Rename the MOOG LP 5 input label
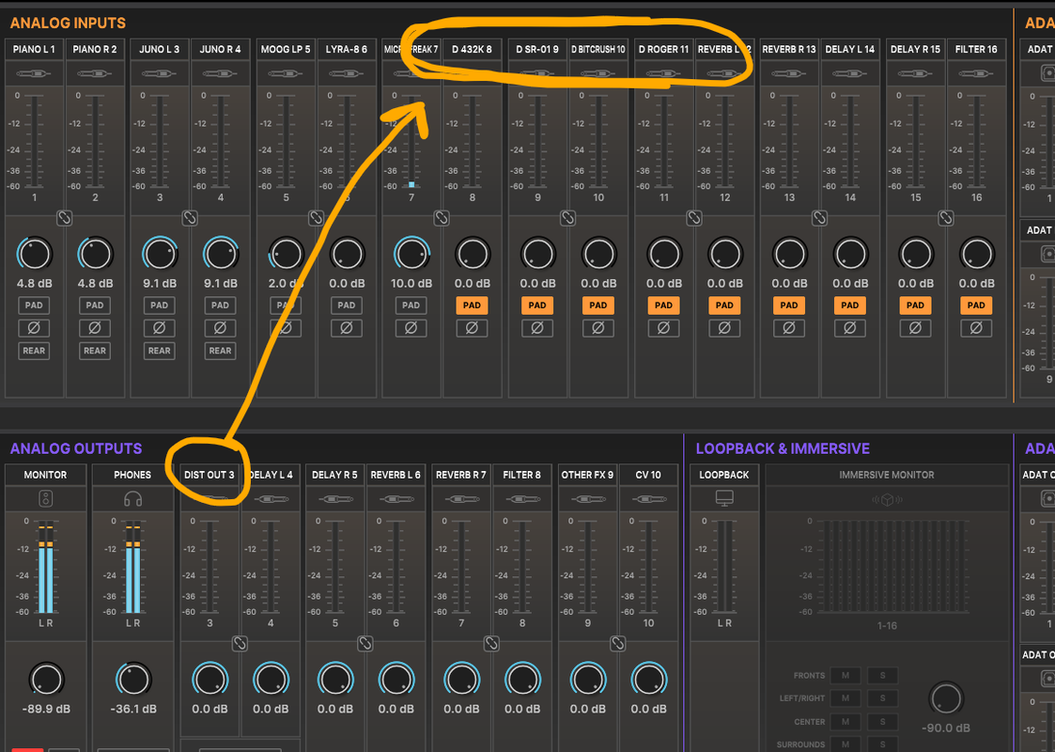The height and width of the screenshot is (752, 1055). pyautogui.click(x=286, y=49)
